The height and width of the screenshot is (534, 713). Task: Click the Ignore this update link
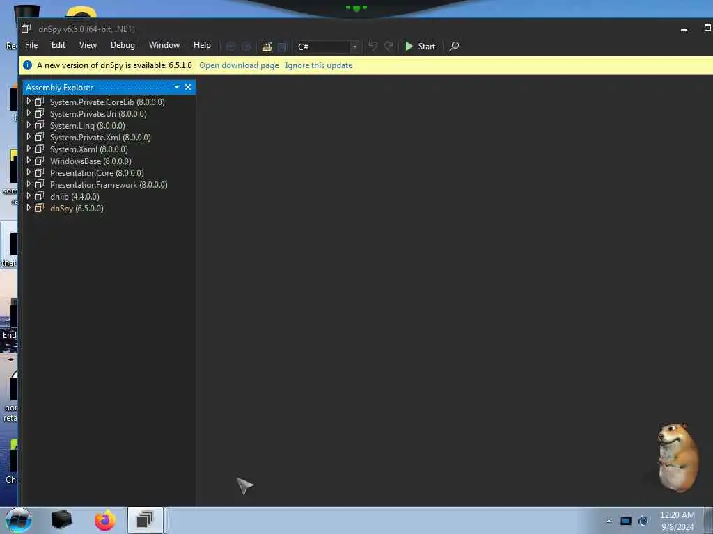[x=319, y=65]
